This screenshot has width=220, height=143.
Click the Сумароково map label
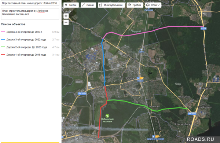(153, 106)
